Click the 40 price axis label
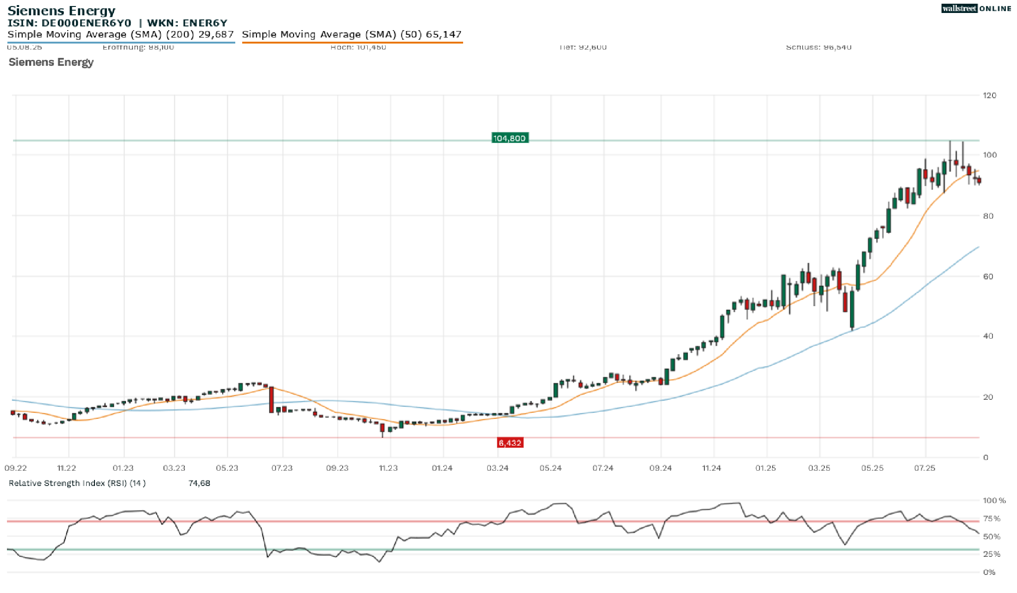 988,336
